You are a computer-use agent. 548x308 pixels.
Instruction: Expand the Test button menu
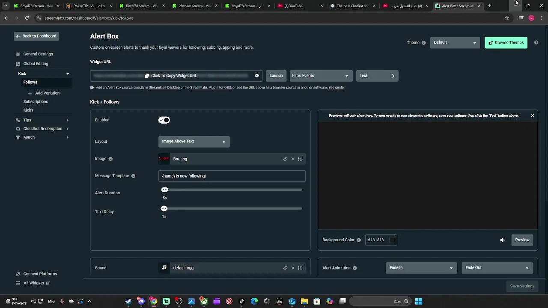pyautogui.click(x=377, y=76)
